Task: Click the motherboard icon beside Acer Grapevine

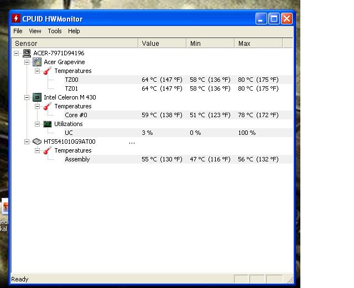Action: (x=37, y=62)
